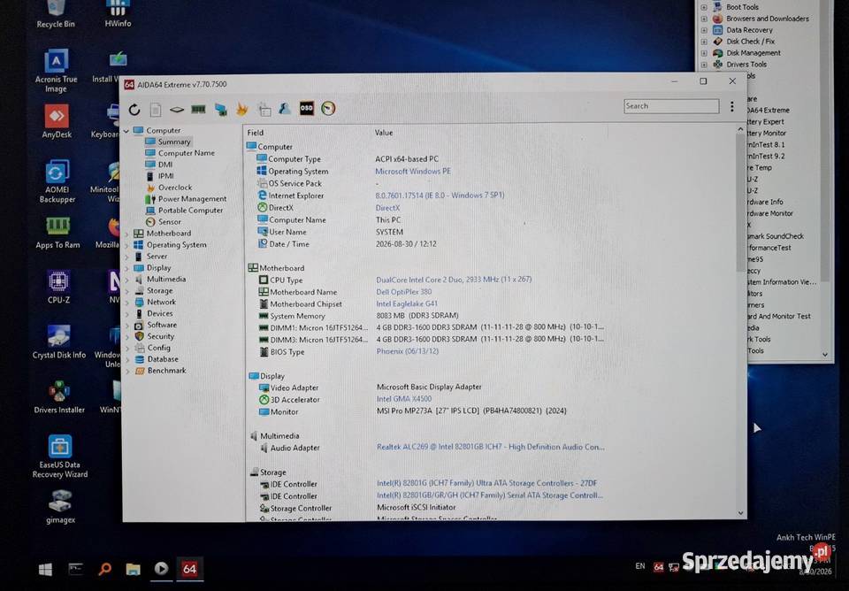Launch the Disk Benchmark toolbar icon
Screen dimensions: 849x591
(x=177, y=110)
